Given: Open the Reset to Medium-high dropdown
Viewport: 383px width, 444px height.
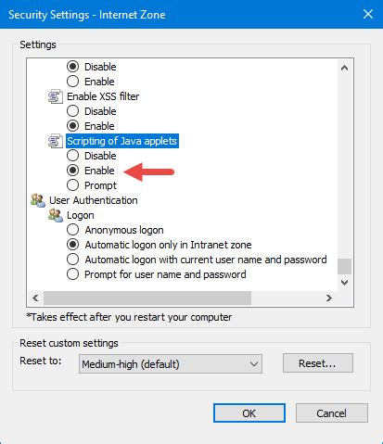Looking at the screenshot, I should [171, 364].
